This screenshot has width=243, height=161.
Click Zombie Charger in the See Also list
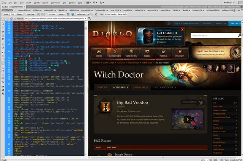(219, 142)
